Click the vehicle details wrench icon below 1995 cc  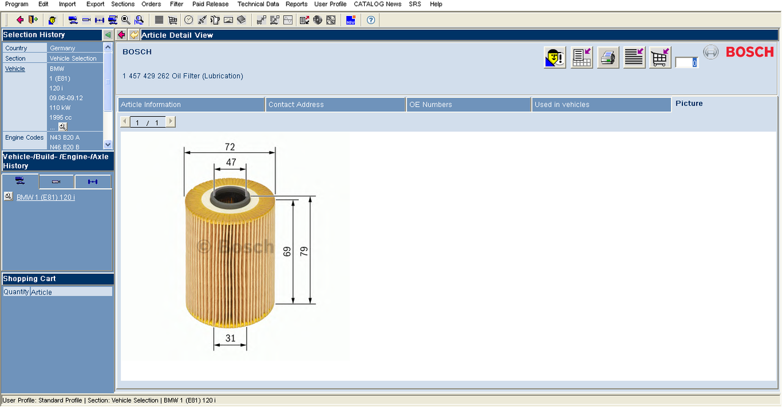coord(62,127)
